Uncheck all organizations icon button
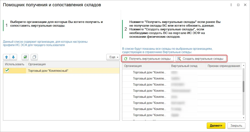 tap(34, 57)
